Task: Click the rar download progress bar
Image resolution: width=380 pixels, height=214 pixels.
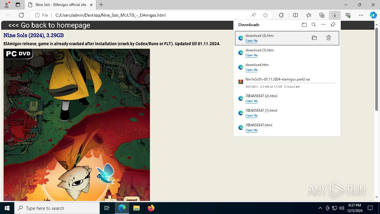Action: 291,83
